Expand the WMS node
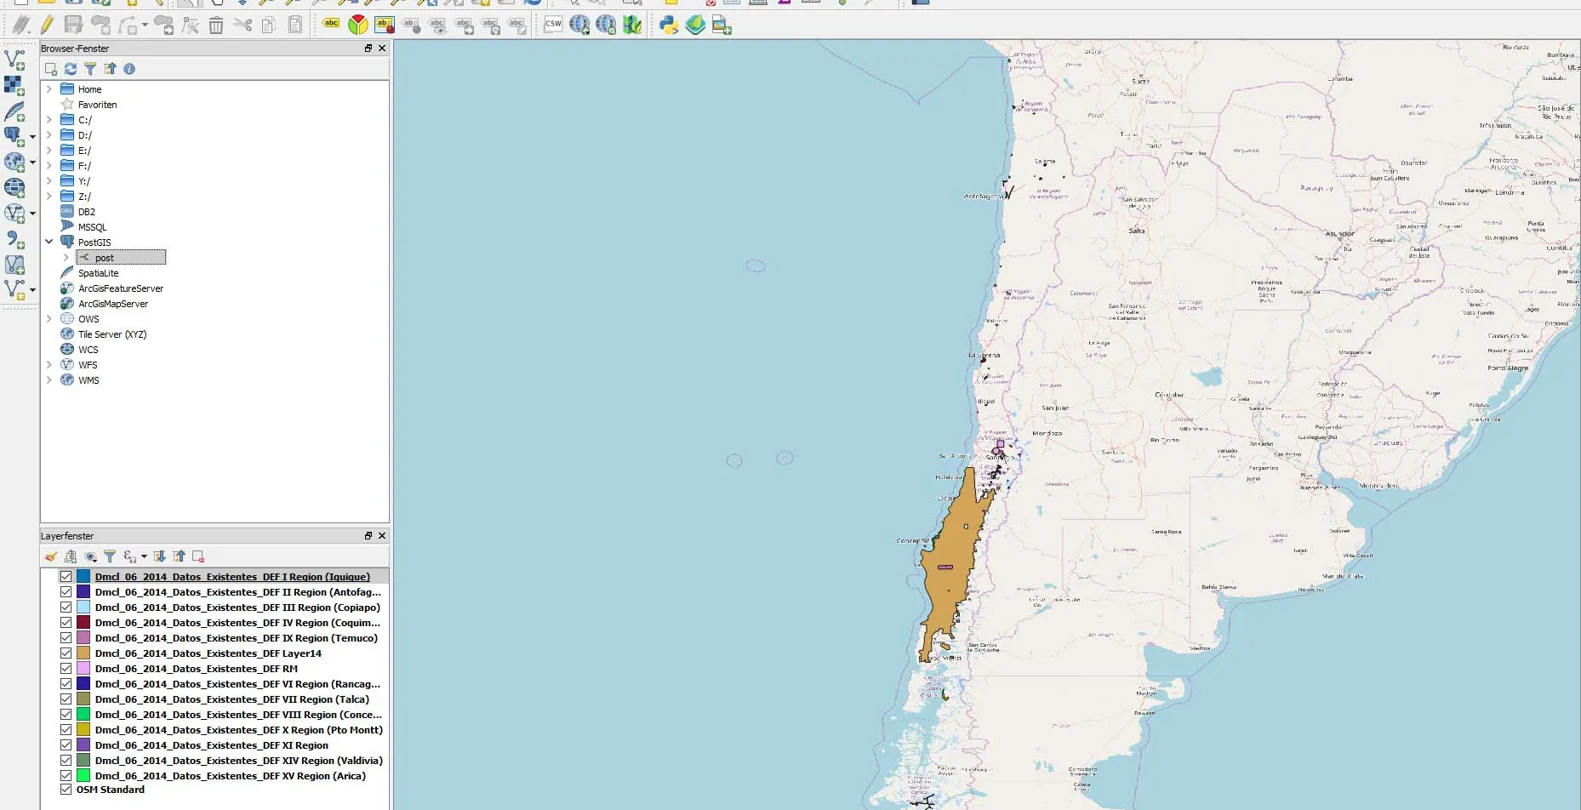 tap(49, 380)
